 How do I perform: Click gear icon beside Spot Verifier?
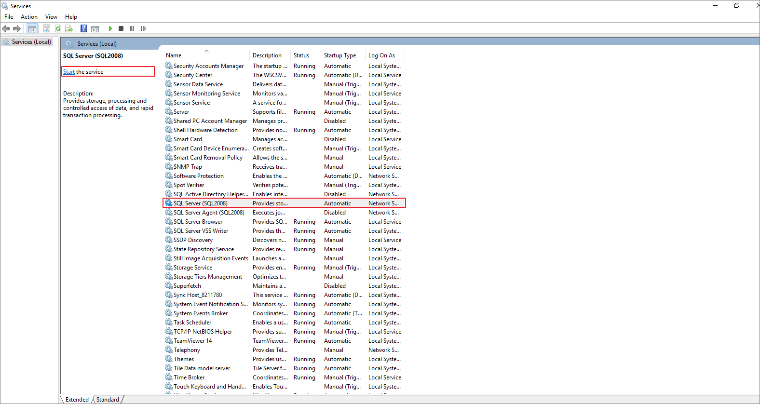click(169, 185)
